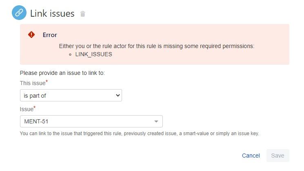Click the bullet point before LINK_ISSUES

(x=70, y=55)
